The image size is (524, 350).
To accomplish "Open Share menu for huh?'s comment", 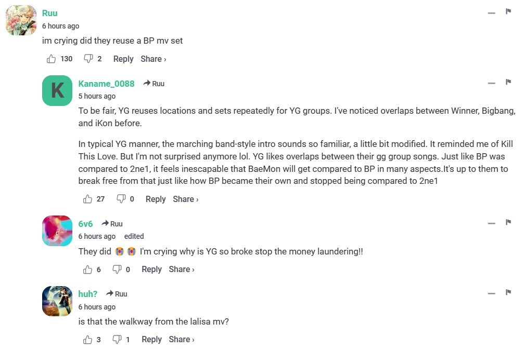I will pyautogui.click(x=181, y=340).
